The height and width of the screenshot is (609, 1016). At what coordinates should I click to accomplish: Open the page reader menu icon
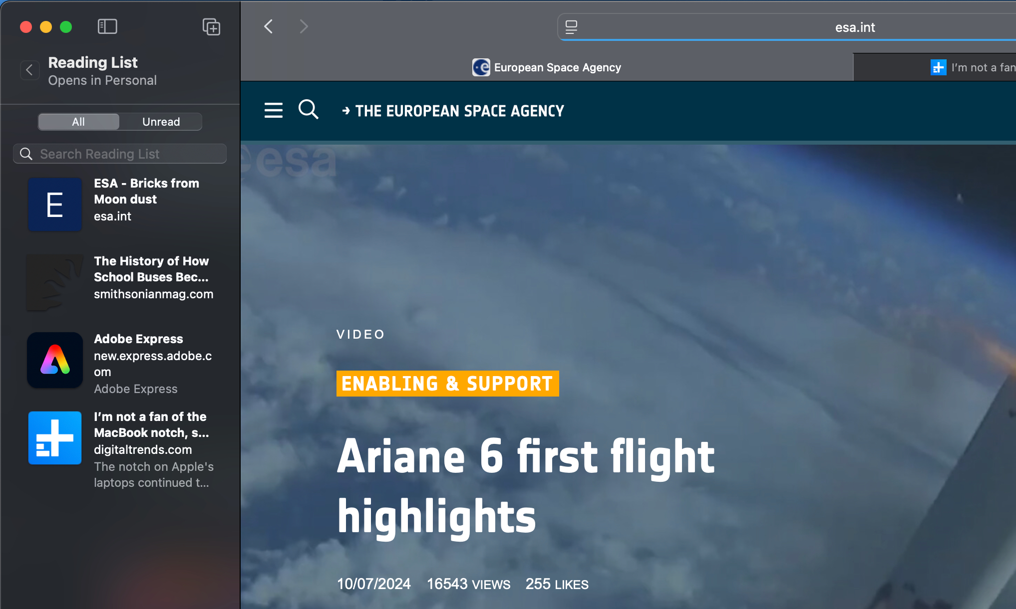[x=571, y=27]
